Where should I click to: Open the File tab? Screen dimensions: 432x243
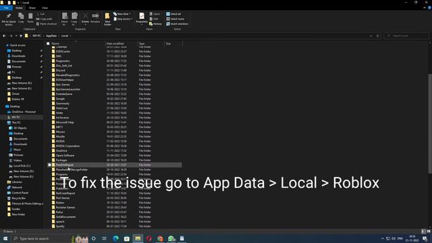coord(6,8)
